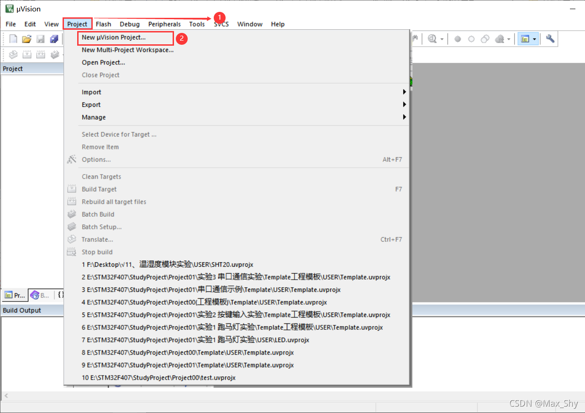Open the Edit menu

(x=30, y=24)
